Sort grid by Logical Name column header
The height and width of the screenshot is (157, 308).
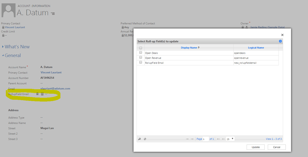pyautogui.click(x=256, y=48)
